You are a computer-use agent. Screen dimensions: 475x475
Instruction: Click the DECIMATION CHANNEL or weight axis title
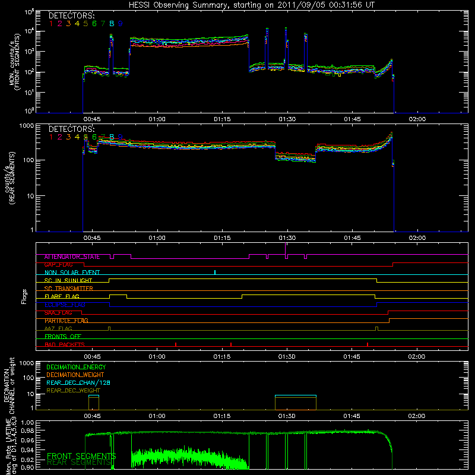pyautogui.click(x=9, y=385)
